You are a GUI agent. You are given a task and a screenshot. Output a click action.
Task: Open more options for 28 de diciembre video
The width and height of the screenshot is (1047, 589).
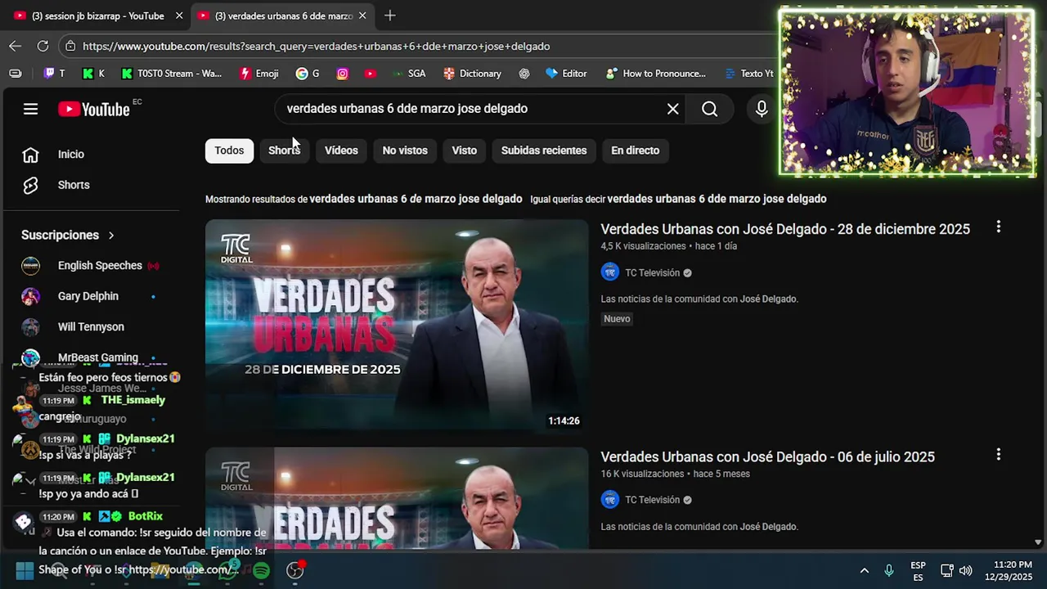(998, 227)
